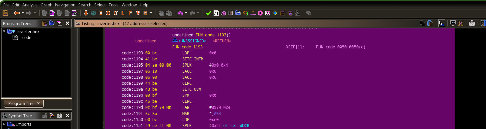The height and width of the screenshot is (129, 486).
Task: Select the code fragment in Program Trees
Action: click(x=27, y=38)
